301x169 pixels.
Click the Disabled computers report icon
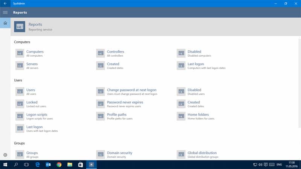tap(181, 53)
